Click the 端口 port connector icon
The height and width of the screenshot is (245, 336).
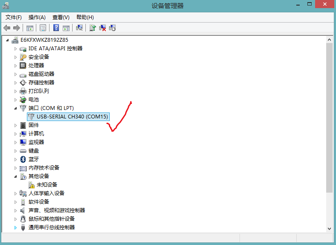click(x=23, y=108)
